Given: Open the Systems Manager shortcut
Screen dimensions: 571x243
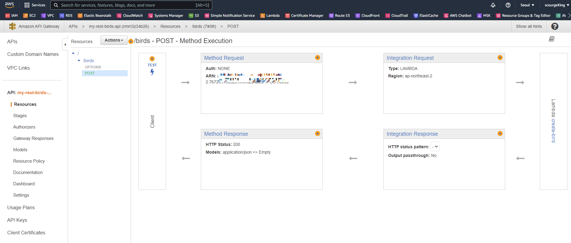Looking at the screenshot, I should (166, 16).
